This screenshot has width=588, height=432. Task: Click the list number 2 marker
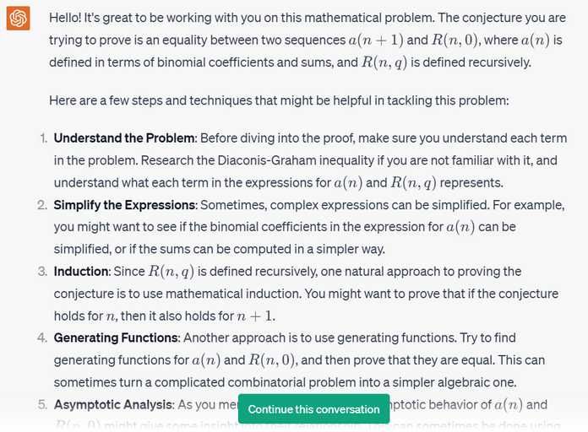(42, 205)
